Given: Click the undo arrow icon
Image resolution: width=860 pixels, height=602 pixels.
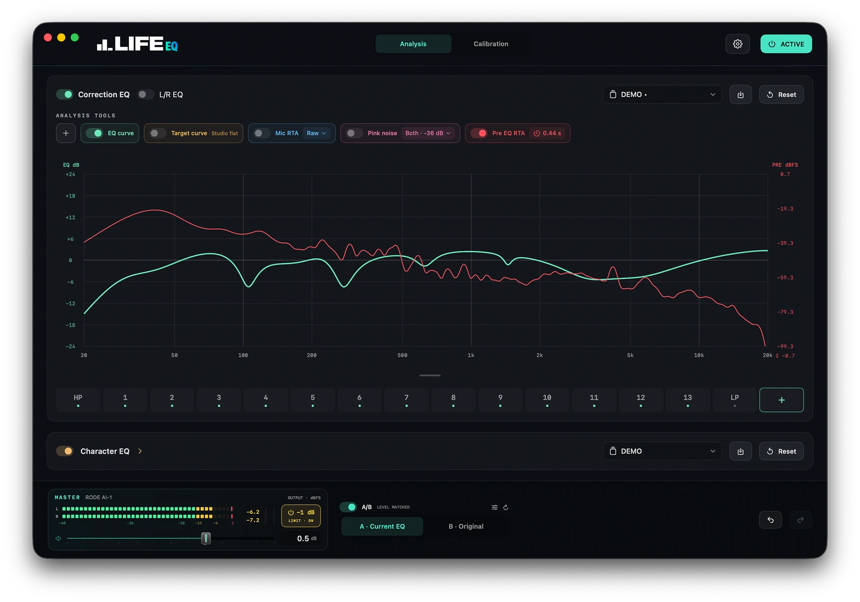Looking at the screenshot, I should 770,520.
